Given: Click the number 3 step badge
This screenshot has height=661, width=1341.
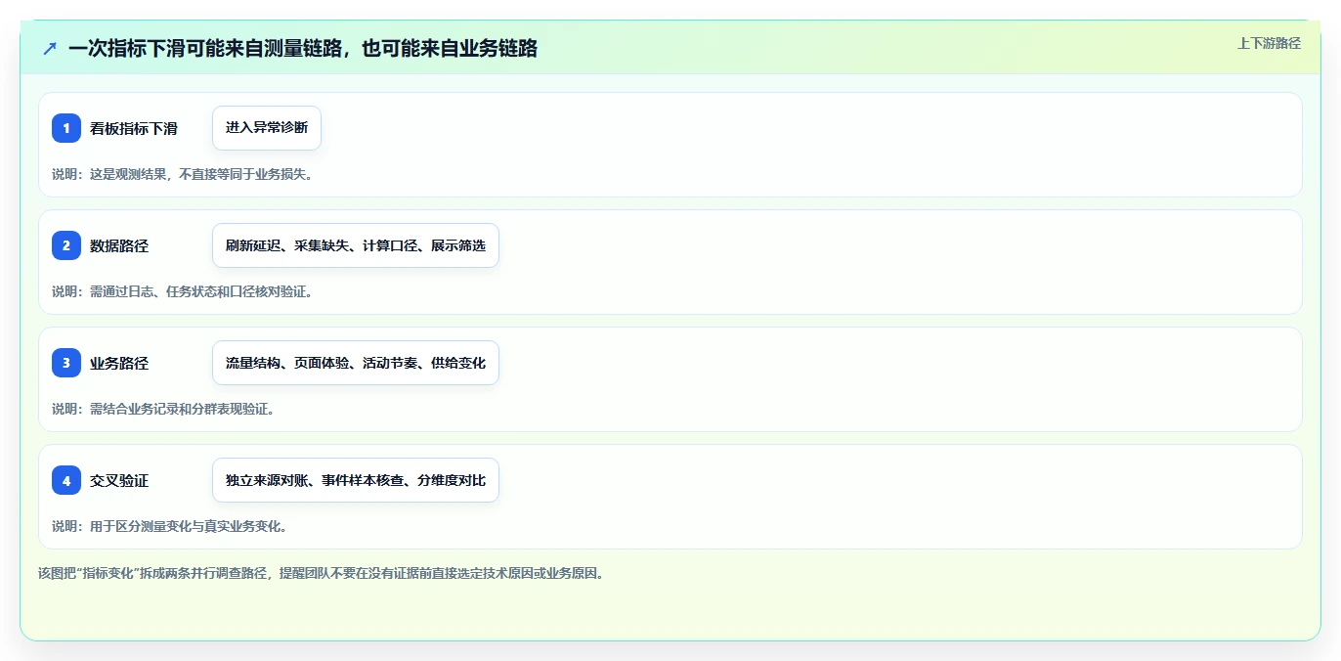Looking at the screenshot, I should 66,363.
